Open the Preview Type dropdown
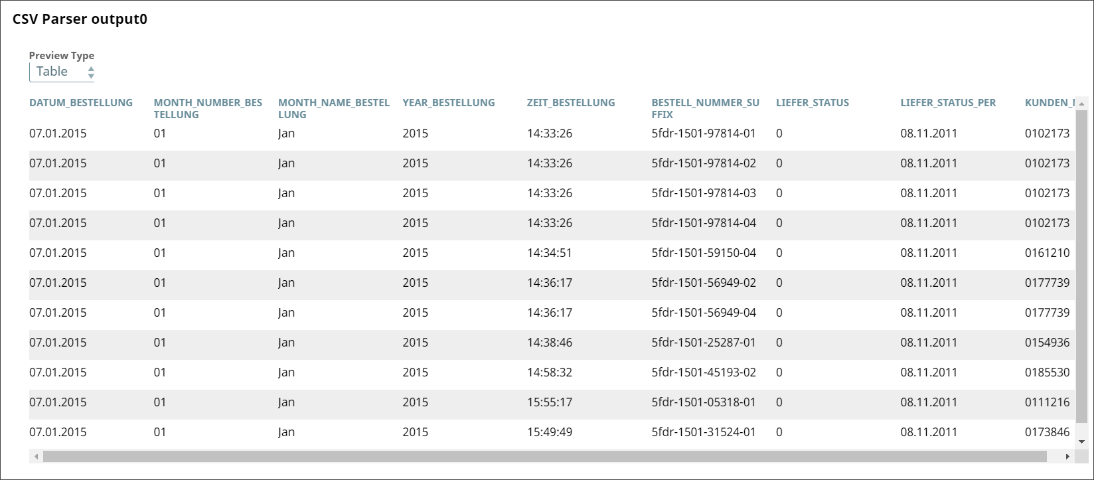This screenshot has height=480, width=1094. coord(62,72)
